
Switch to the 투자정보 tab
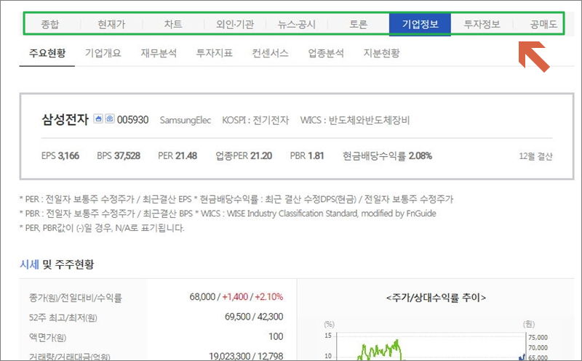[x=482, y=24]
